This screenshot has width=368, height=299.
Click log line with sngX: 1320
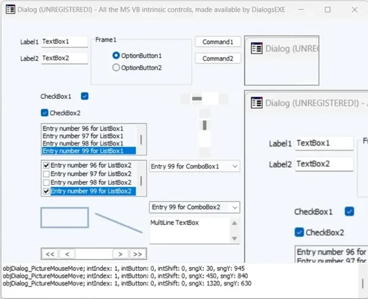[127, 283]
